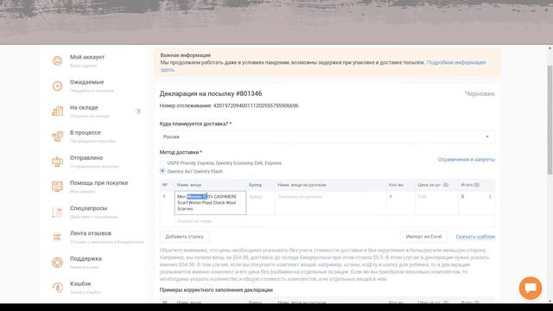Click the Добавить строку button
The image size is (553, 311).
184,237
